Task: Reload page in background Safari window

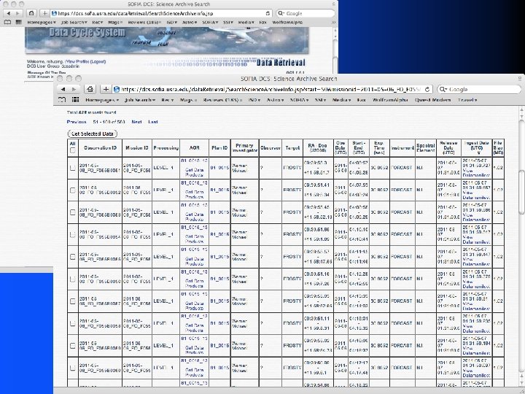Action: (x=268, y=13)
